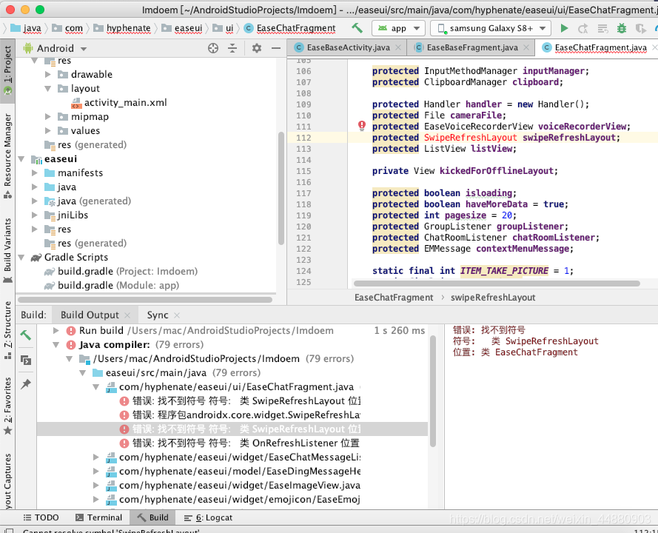Viewport: 658px width, 533px height.
Task: Click swipeRefreshLayout in the editor breadcrumb
Action: point(493,298)
